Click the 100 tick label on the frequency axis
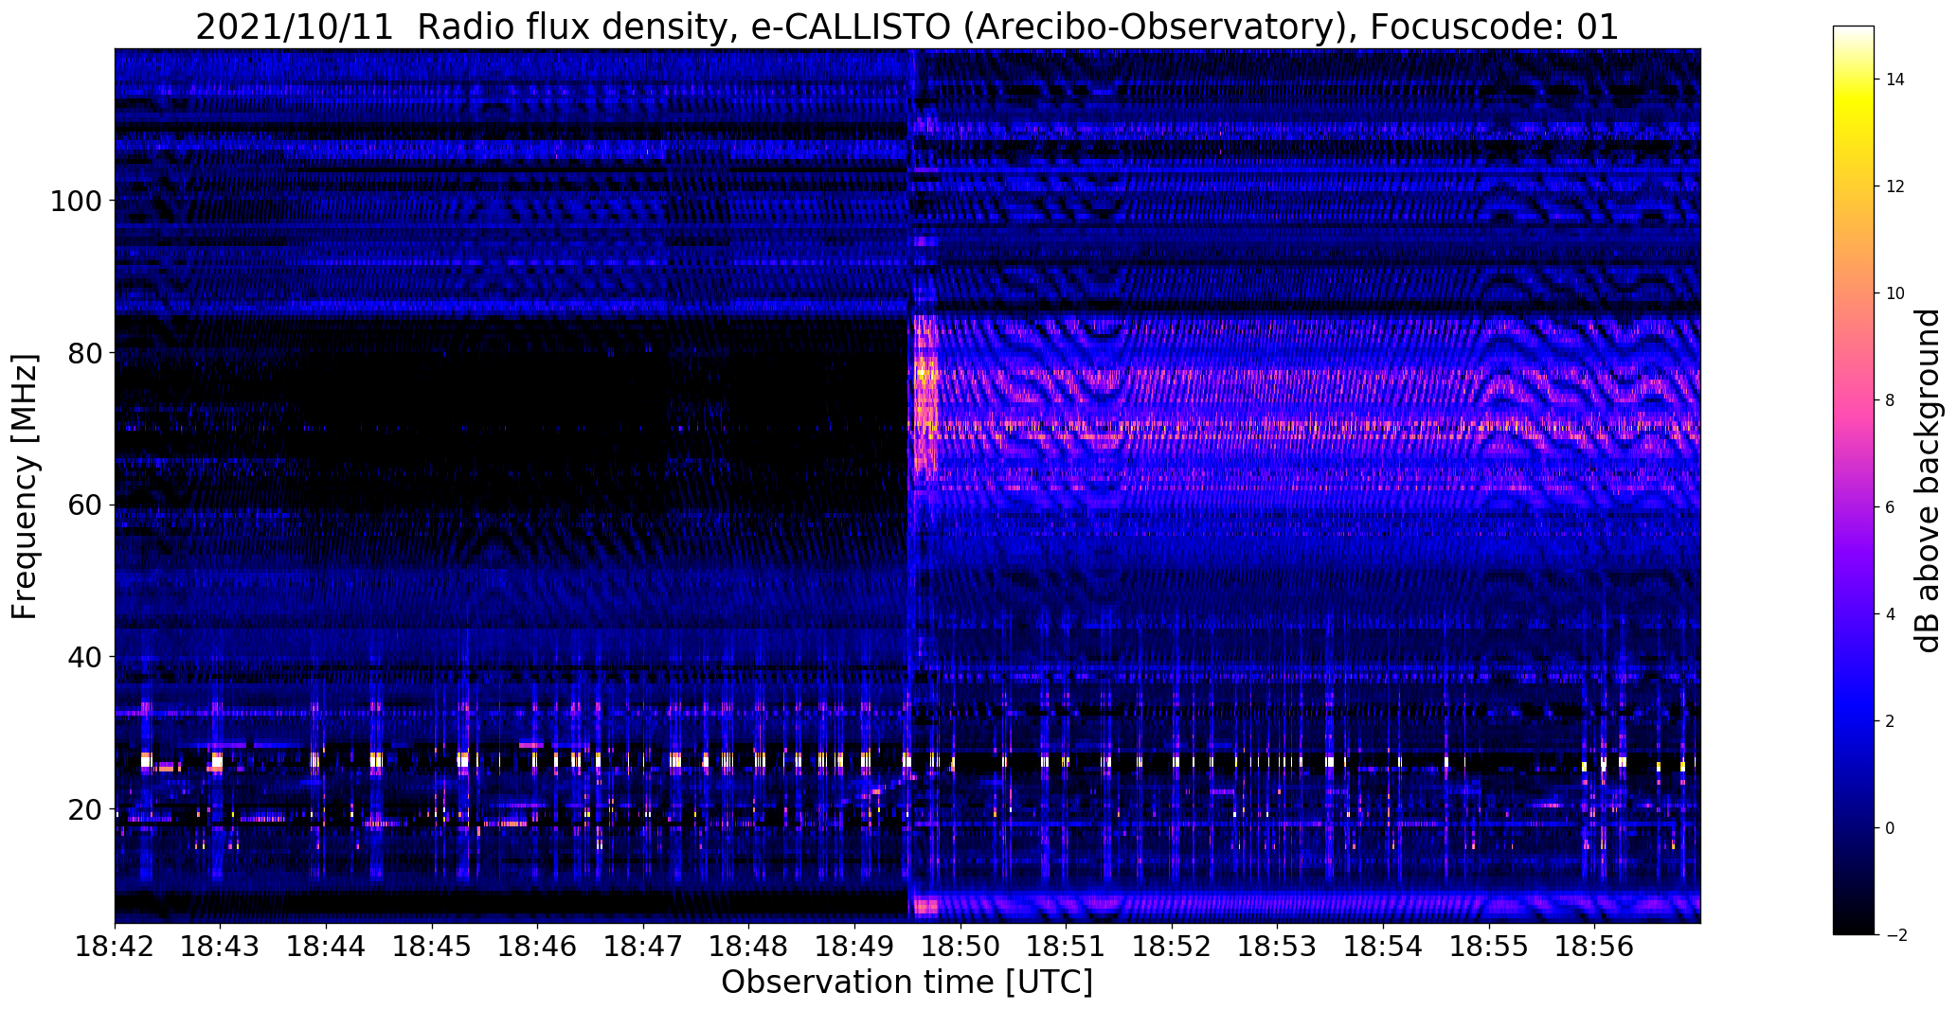Screen dimensions: 1957x1010 (x=75, y=202)
